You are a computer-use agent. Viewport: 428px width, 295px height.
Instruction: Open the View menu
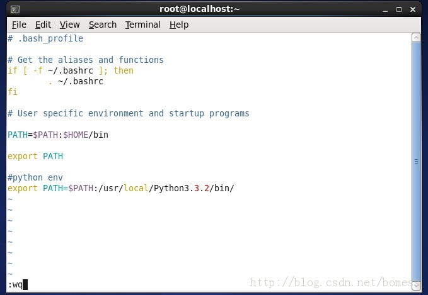(x=70, y=25)
